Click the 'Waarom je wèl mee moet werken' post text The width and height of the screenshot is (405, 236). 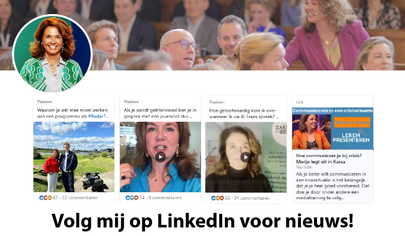pos(73,113)
